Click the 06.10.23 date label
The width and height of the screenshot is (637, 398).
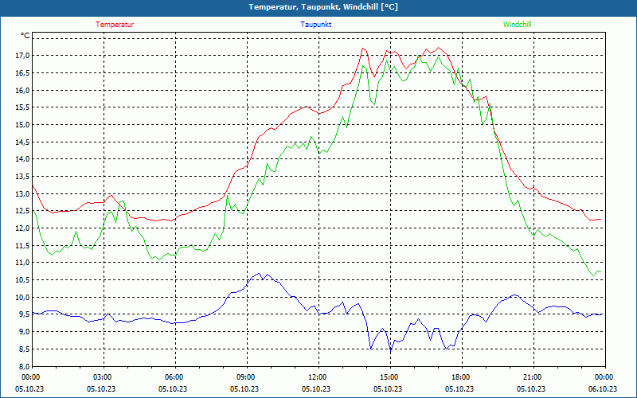[603, 388]
